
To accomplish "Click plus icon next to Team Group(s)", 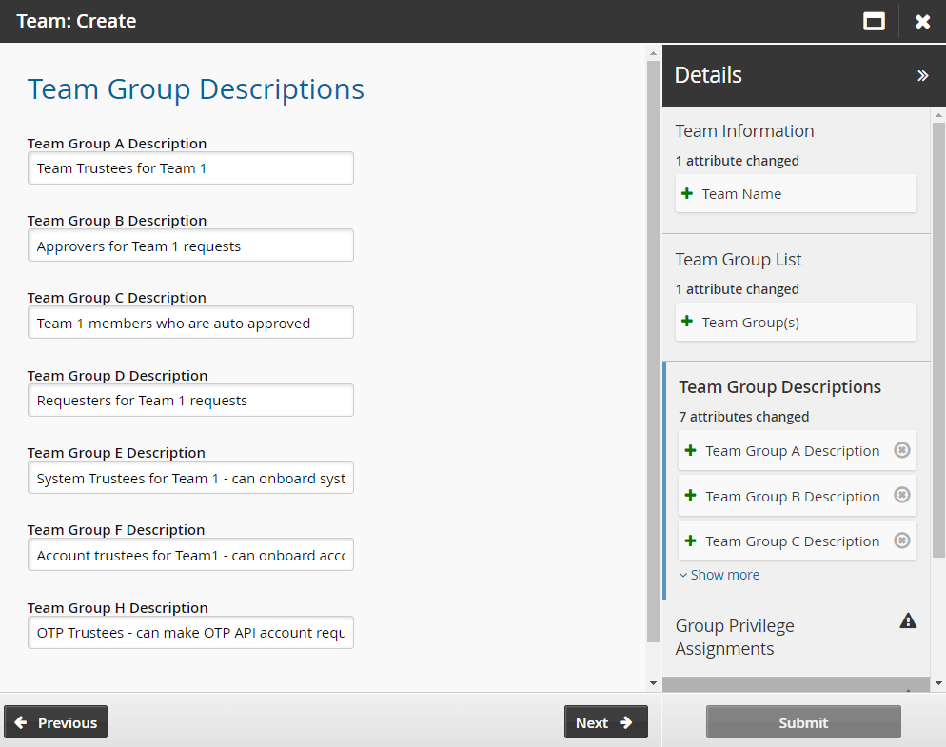I will [x=687, y=322].
